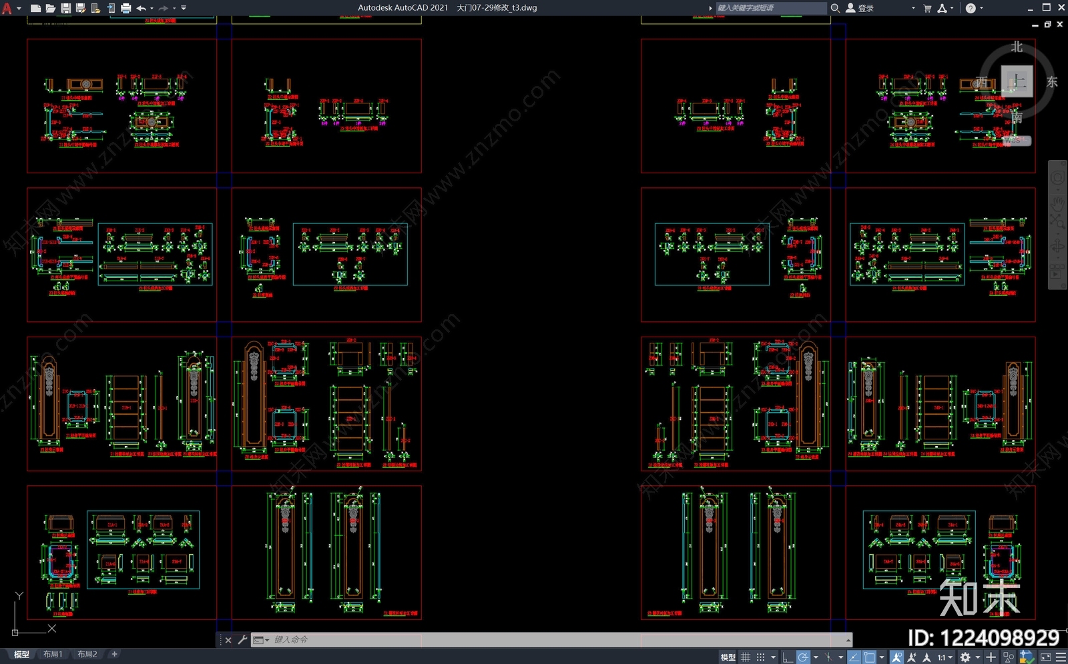The height and width of the screenshot is (664, 1068).
Task: Toggle ortho mode in status bar
Action: click(x=788, y=657)
